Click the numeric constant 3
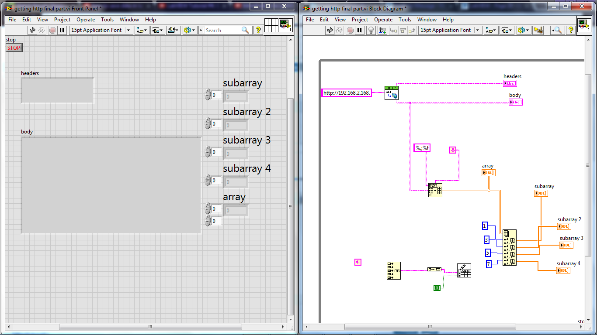Screen dimensions: 597x335 click(x=486, y=239)
